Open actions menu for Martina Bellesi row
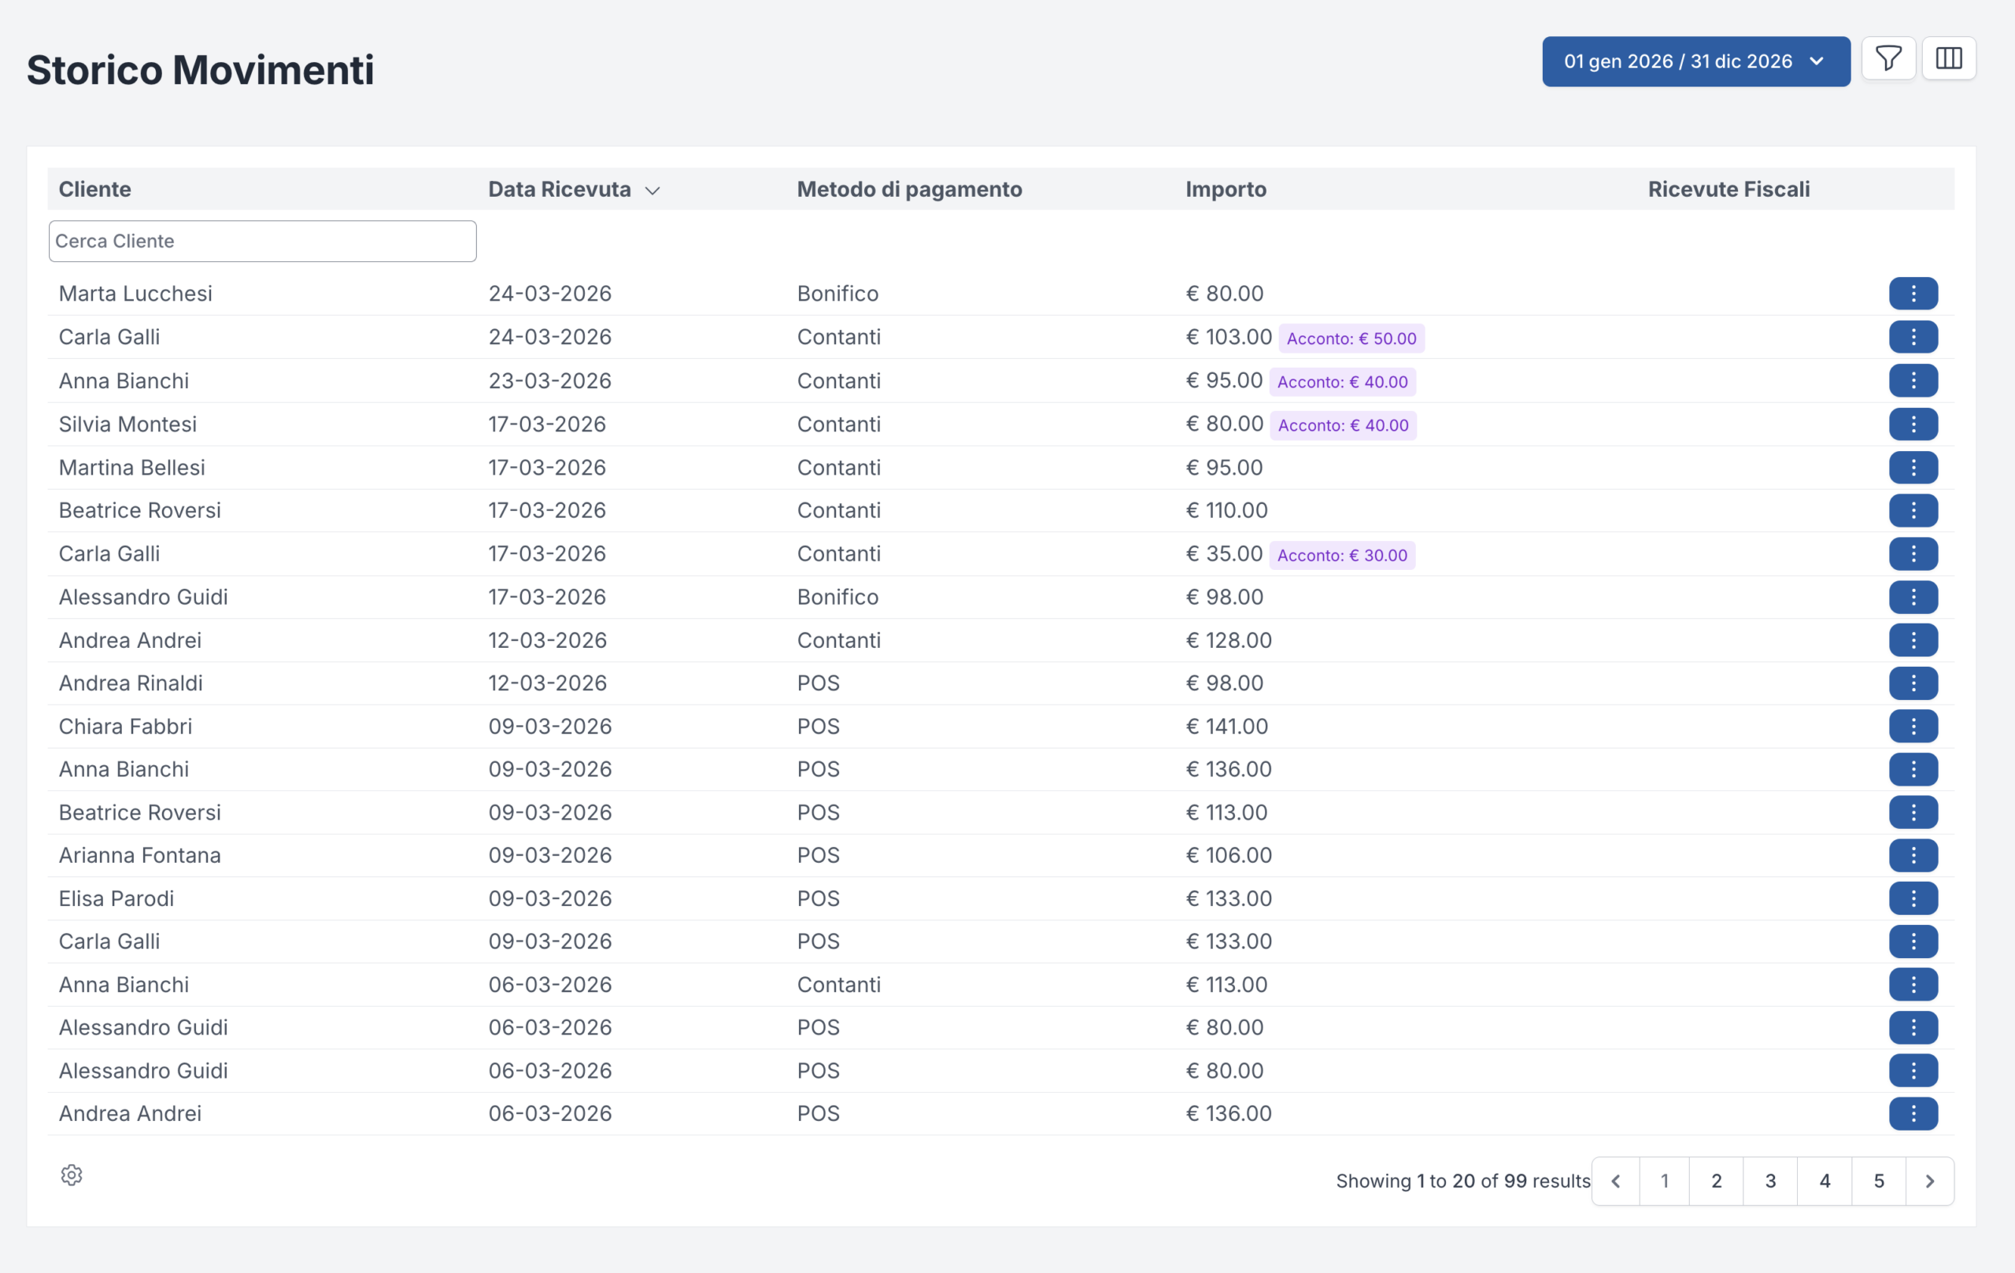 1912,468
